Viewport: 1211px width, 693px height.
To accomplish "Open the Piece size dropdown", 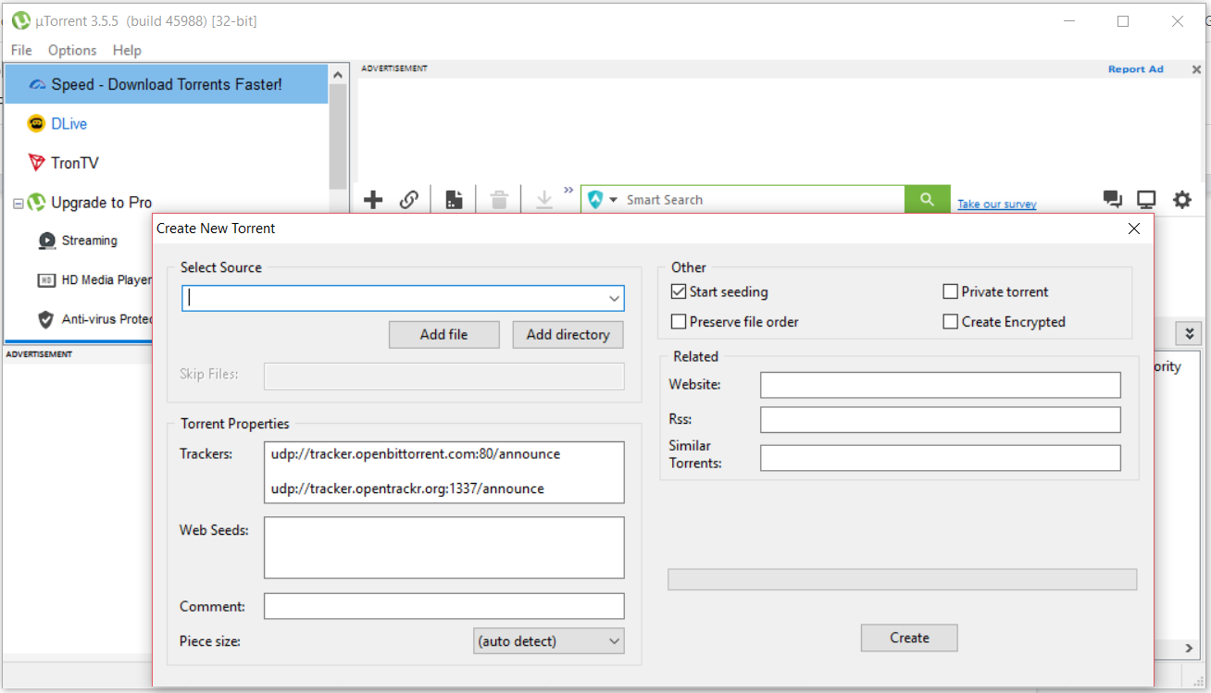I will click(549, 641).
